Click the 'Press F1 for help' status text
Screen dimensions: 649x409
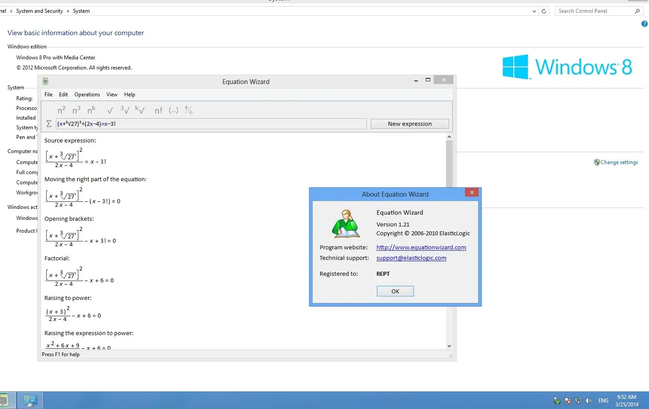tap(61, 354)
